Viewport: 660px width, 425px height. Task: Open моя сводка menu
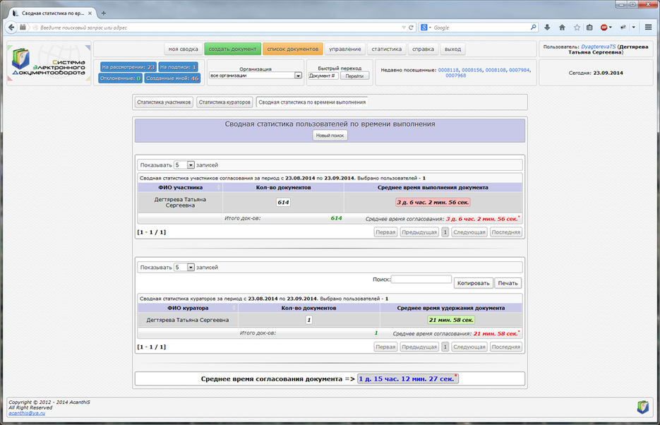(183, 49)
